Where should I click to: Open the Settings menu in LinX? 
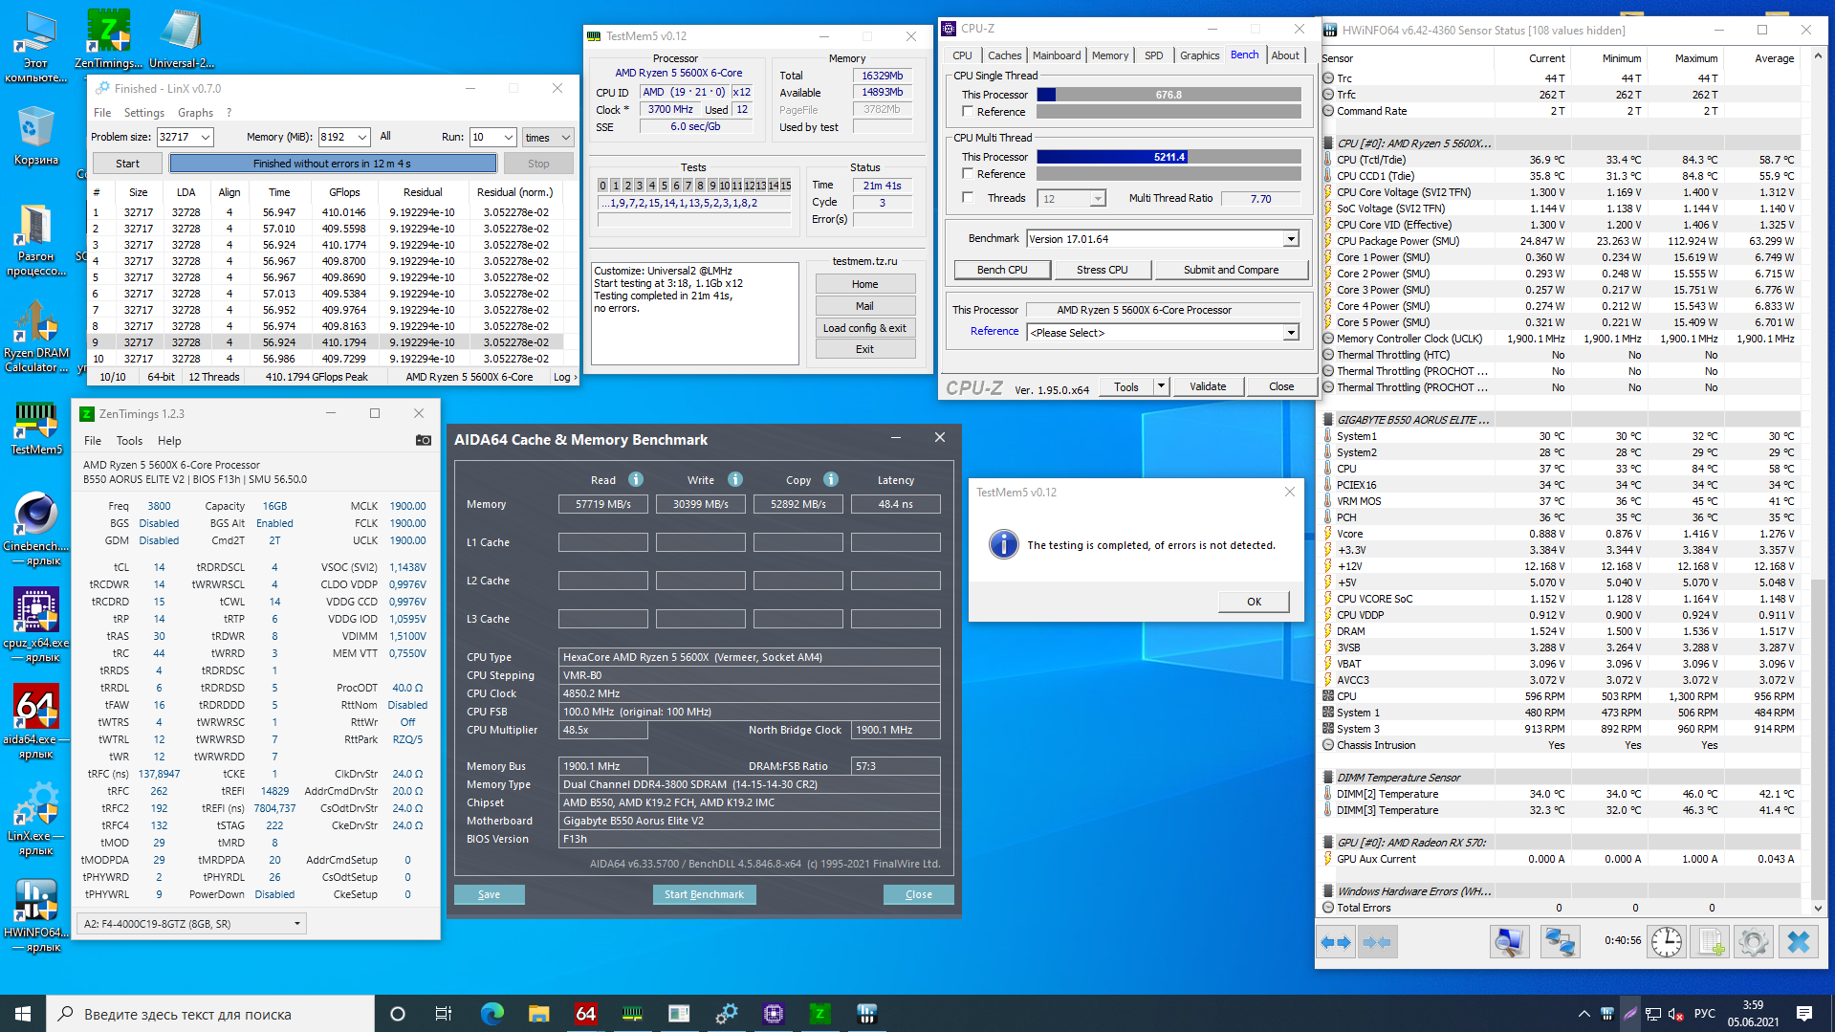click(x=144, y=113)
